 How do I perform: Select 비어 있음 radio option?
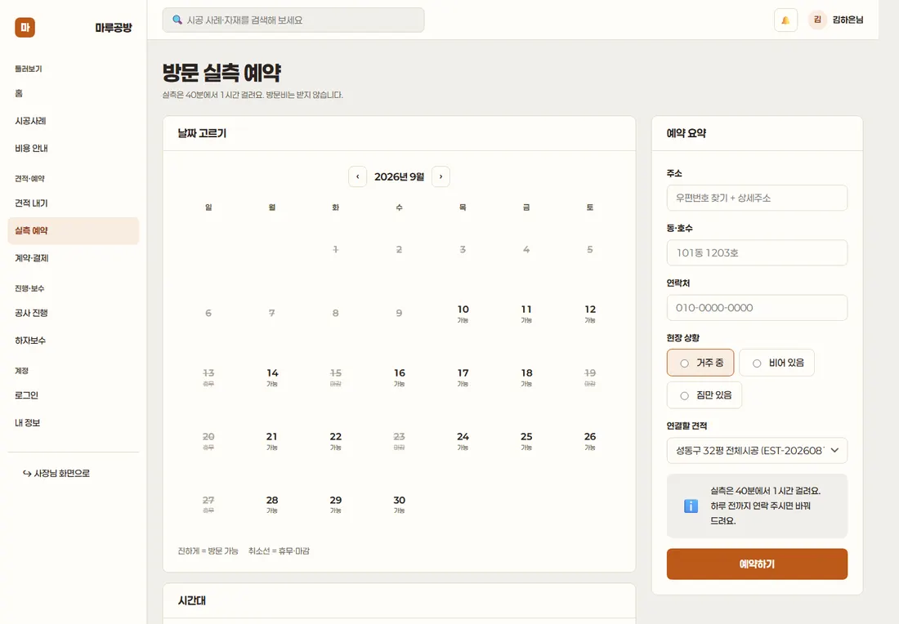pos(777,363)
